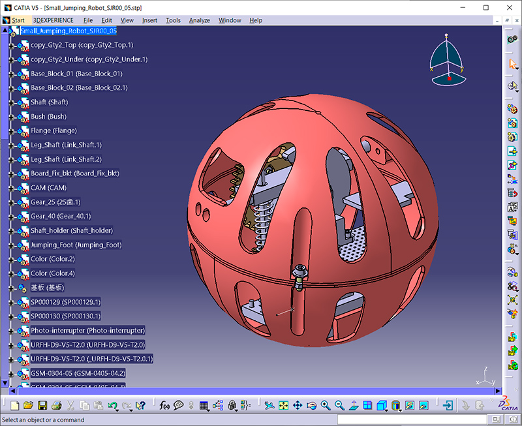Click the Print icon in bottom toolbar

(x=56, y=405)
